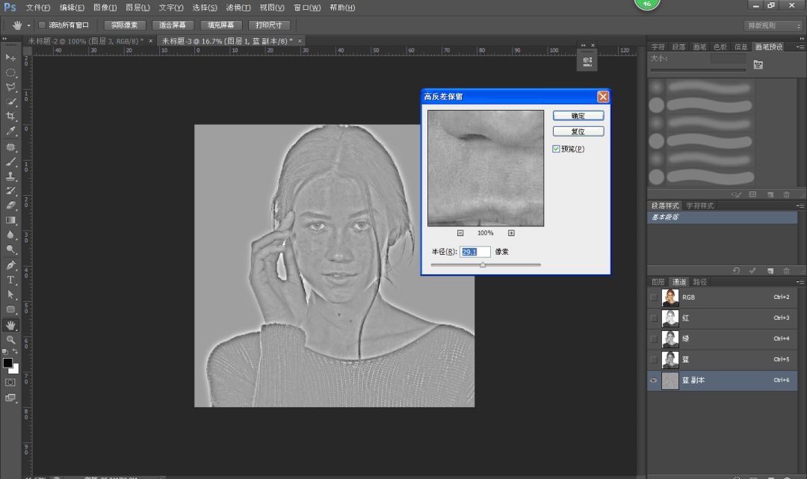Zoom in the filter preview with plus
Image resolution: width=807 pixels, height=479 pixels.
pos(511,233)
